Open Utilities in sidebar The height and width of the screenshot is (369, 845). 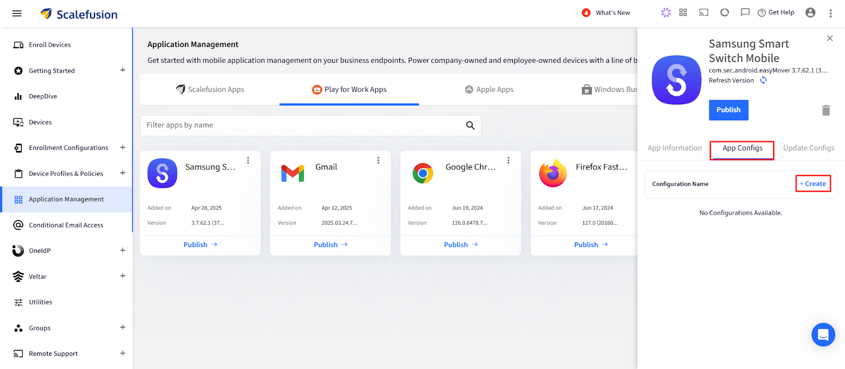coord(41,302)
